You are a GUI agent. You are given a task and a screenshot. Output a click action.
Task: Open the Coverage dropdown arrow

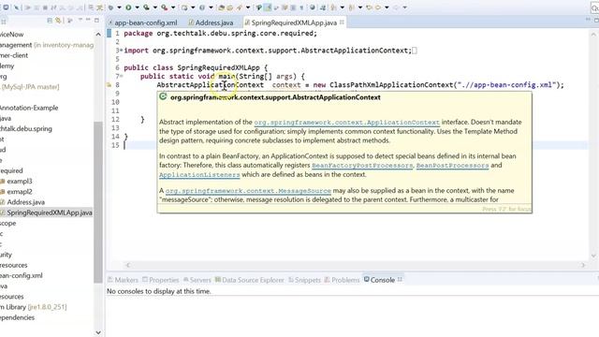click(x=155, y=7)
